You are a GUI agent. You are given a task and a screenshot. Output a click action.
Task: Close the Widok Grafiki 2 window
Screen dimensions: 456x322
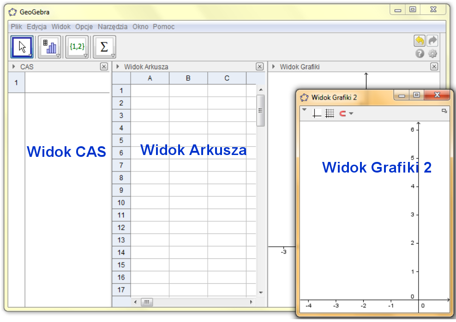coord(437,95)
